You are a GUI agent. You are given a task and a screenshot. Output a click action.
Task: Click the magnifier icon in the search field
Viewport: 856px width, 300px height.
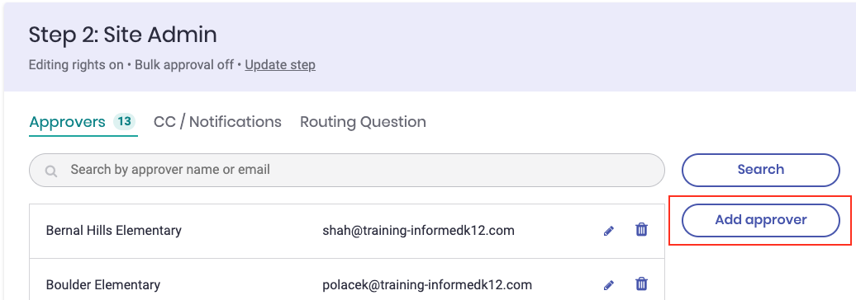click(50, 171)
